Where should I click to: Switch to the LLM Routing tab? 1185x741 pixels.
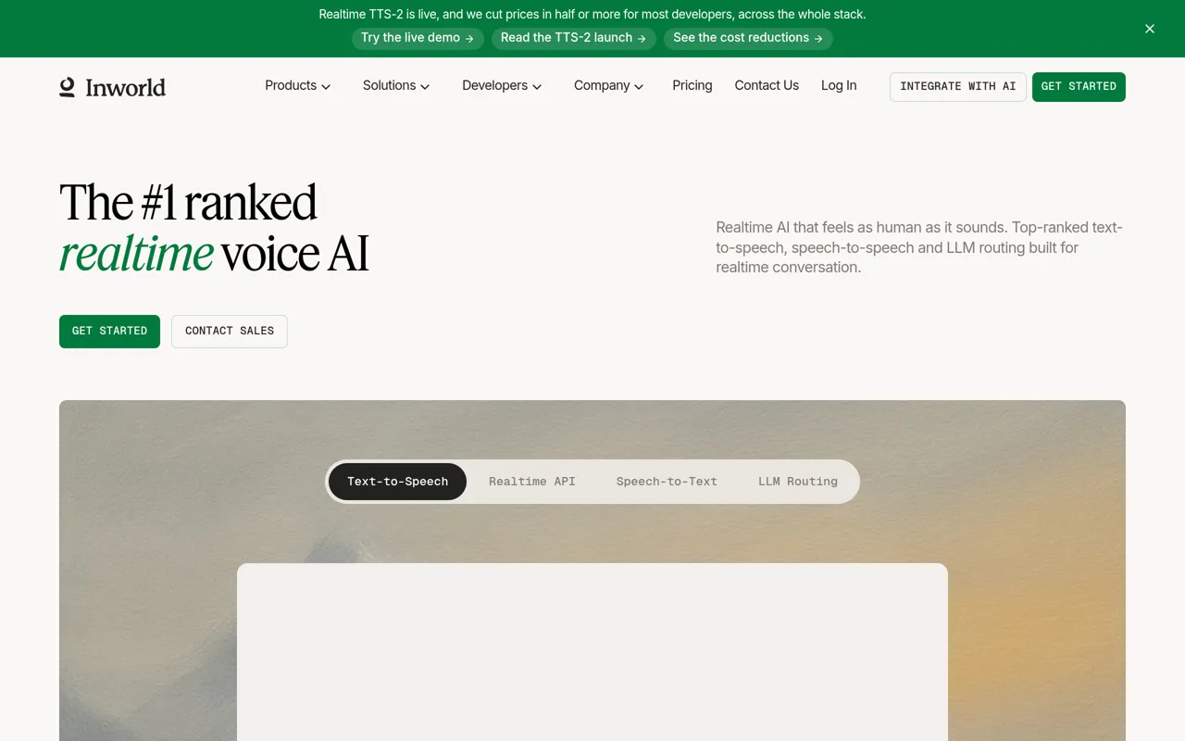(x=798, y=482)
